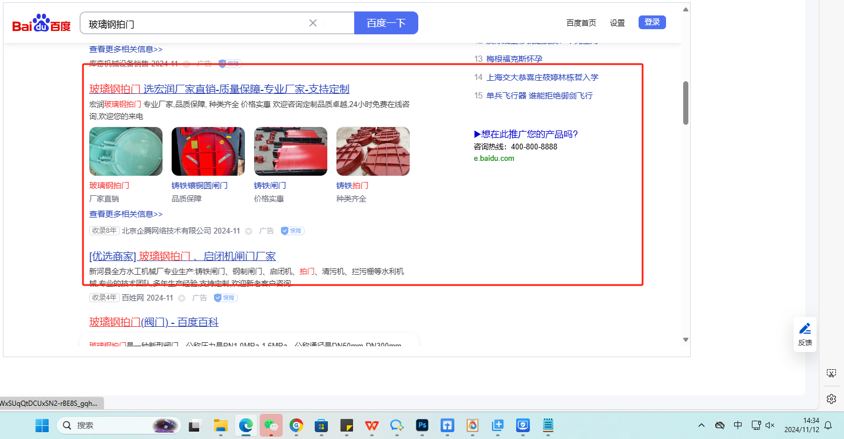Click the scrollbar up arrow
The width and height of the screenshot is (844, 439).
685,9
